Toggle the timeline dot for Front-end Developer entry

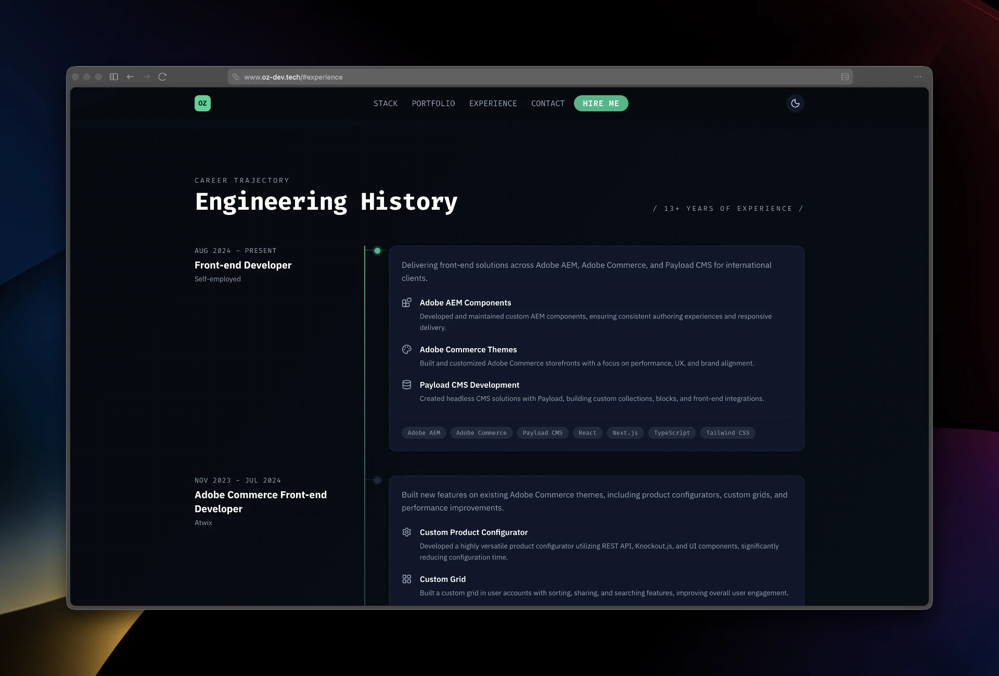377,250
